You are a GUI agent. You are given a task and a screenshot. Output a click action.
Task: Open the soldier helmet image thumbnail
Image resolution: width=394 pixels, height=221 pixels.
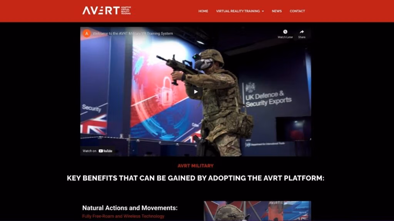point(257,211)
